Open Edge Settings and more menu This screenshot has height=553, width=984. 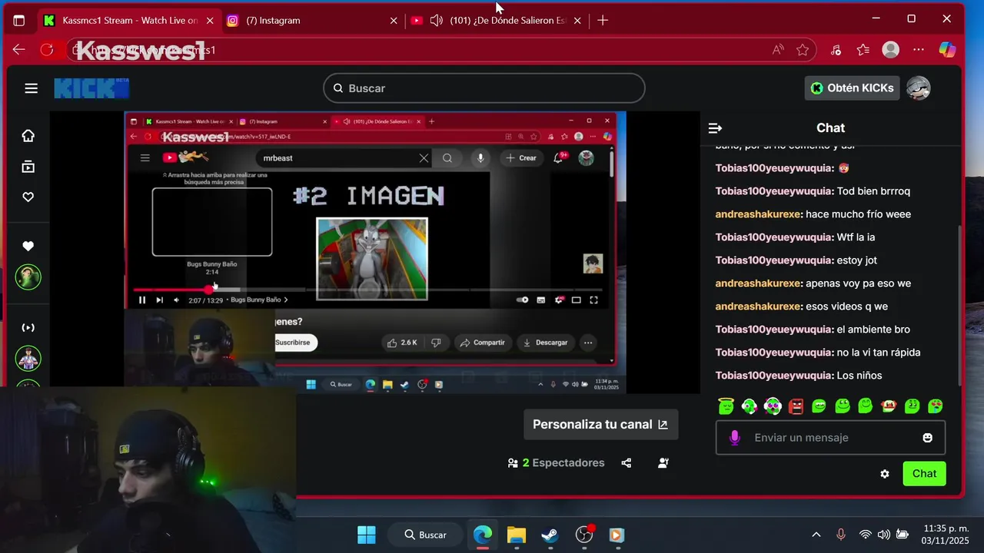pos(919,50)
